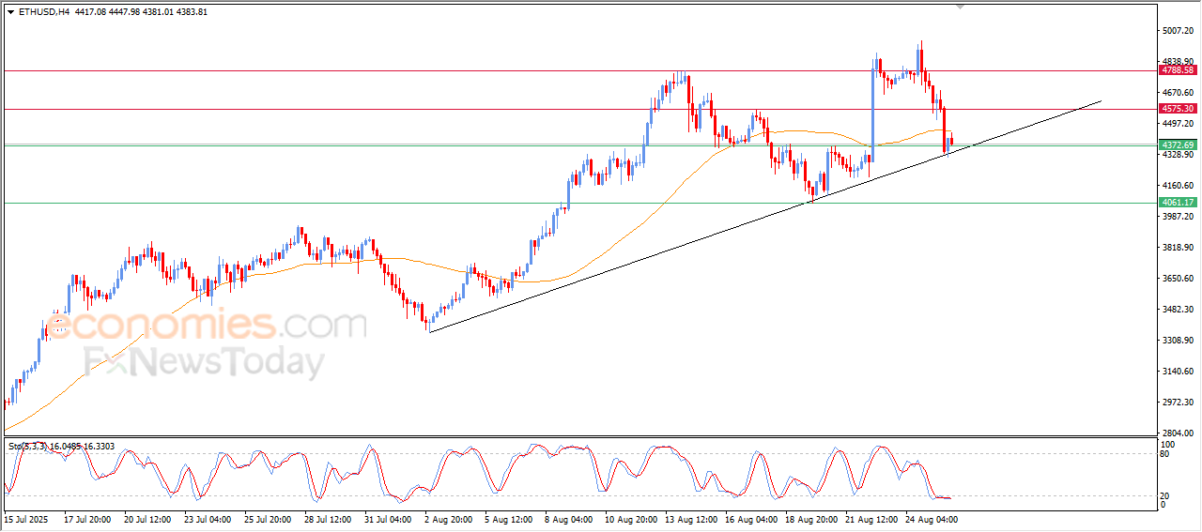Click the 16 Aug 04:00 time label
This screenshot has width=1202, height=532.
[x=750, y=518]
